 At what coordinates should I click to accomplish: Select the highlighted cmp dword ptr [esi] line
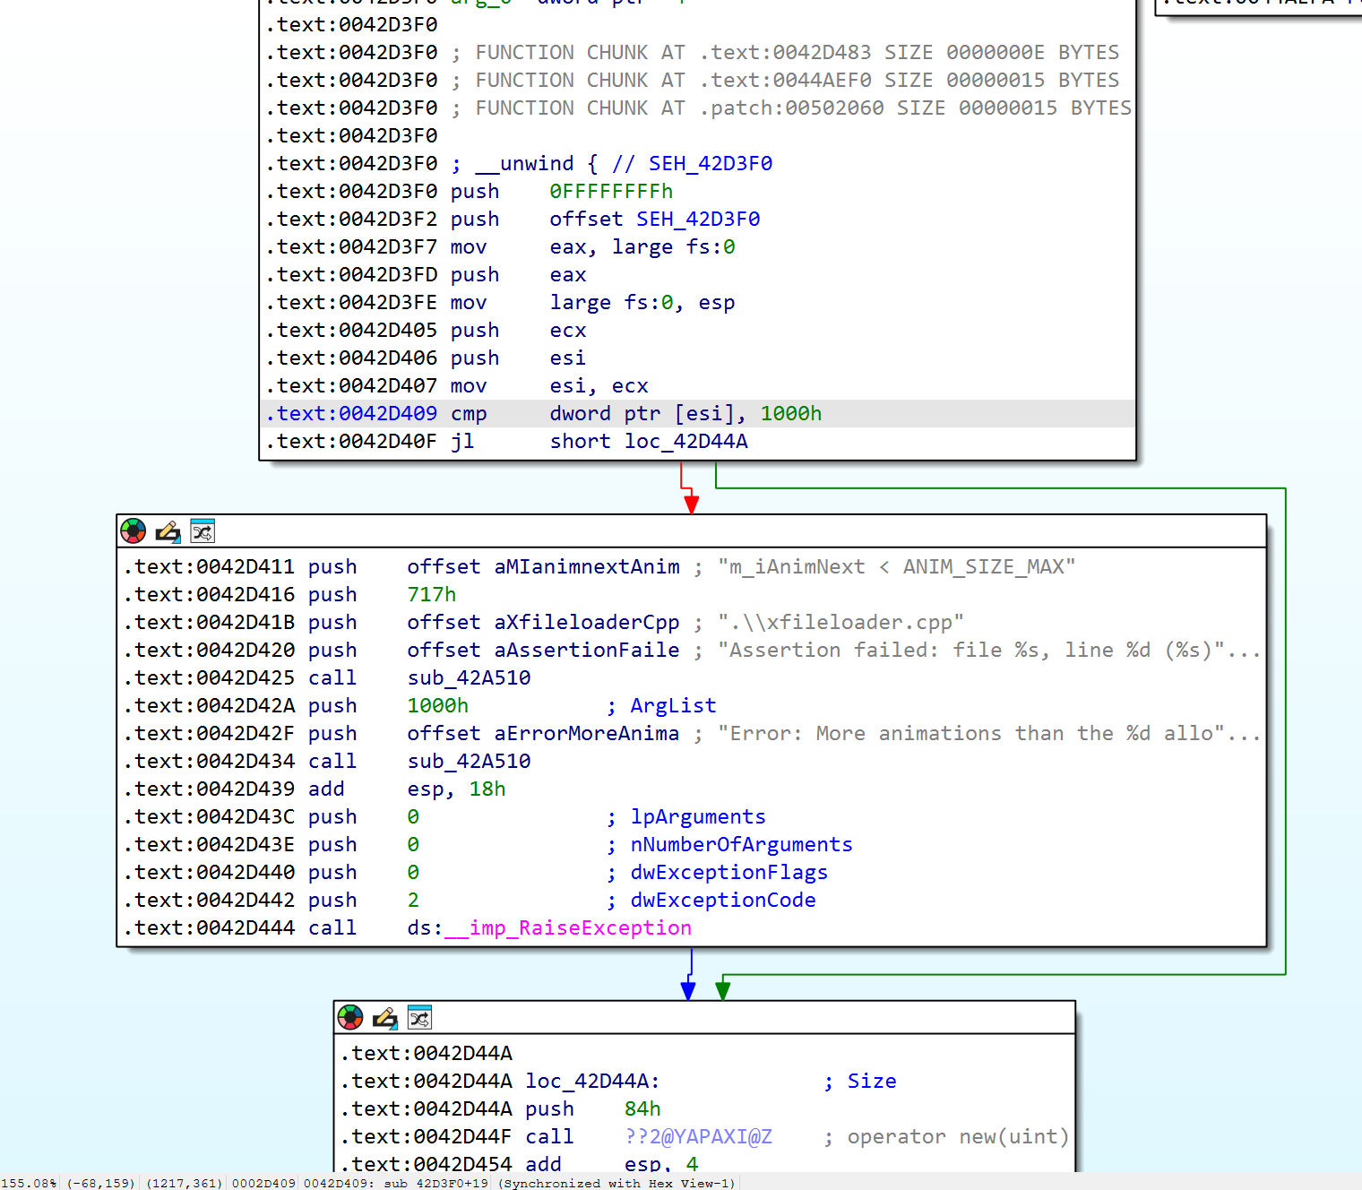tap(698, 414)
